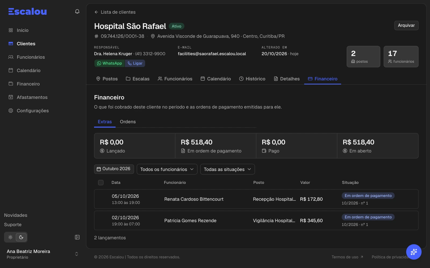Click the WhatsApp contact button
This screenshot has height=268, width=430.
coord(109,63)
